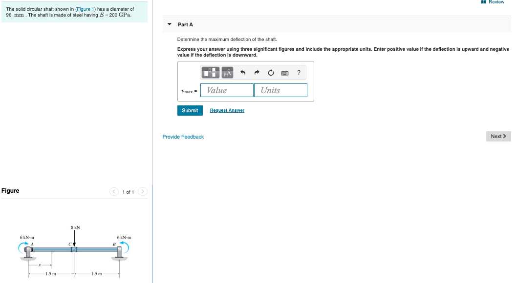
Task: Reset the answer box
Action: coord(271,73)
